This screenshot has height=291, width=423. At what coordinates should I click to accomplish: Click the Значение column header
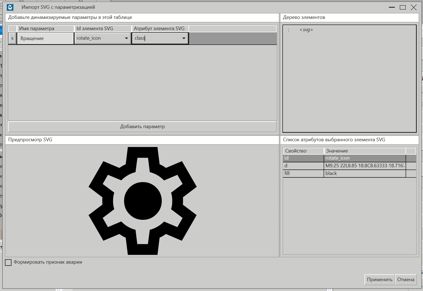[365, 151]
